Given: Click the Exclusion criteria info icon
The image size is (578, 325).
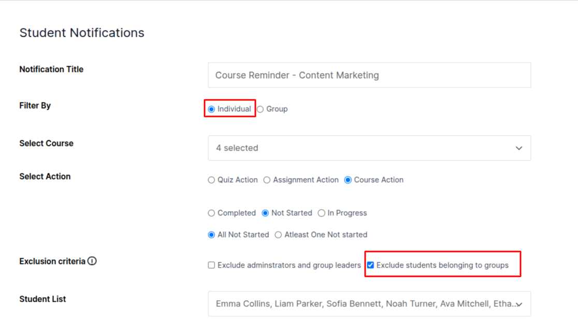Looking at the screenshot, I should pos(92,261).
